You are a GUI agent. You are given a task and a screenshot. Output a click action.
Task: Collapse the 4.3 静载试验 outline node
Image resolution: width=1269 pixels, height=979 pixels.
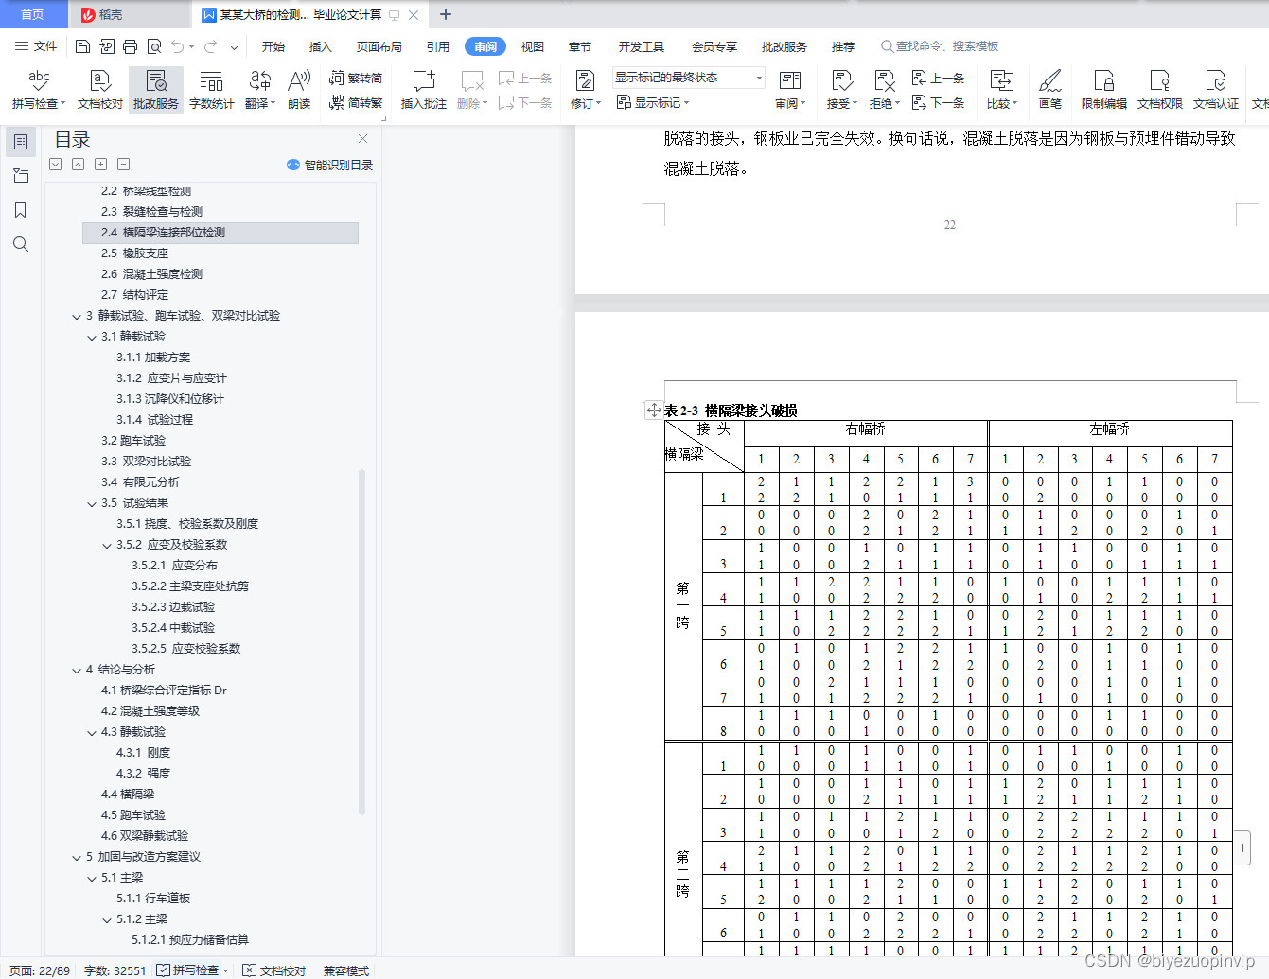[x=92, y=732]
